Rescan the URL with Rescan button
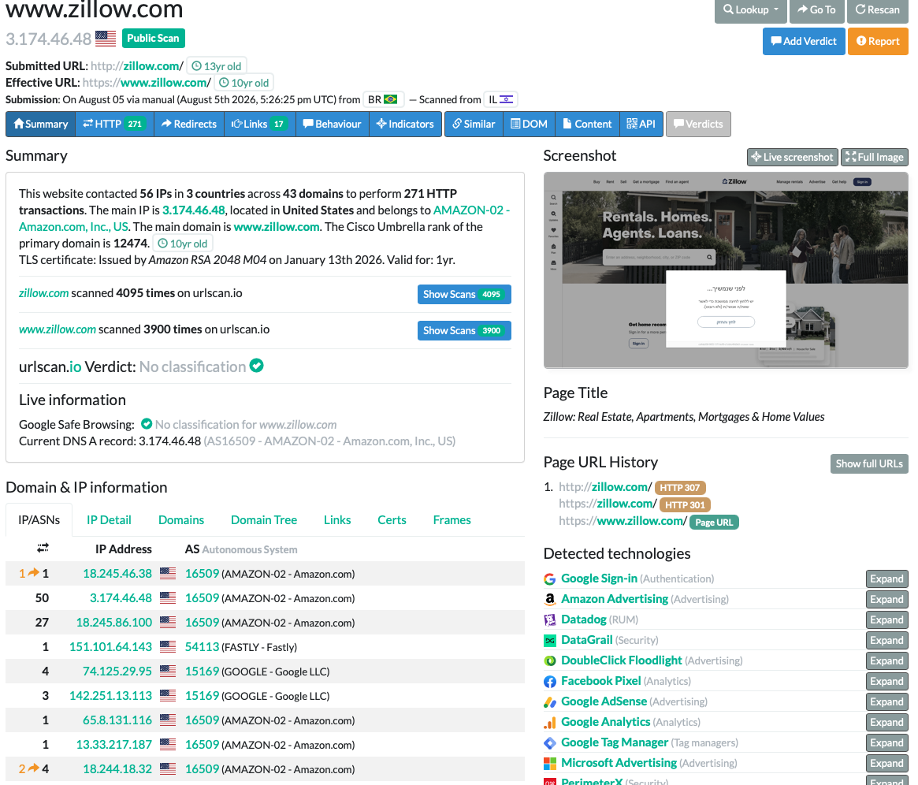This screenshot has width=918, height=785. pyautogui.click(x=877, y=10)
